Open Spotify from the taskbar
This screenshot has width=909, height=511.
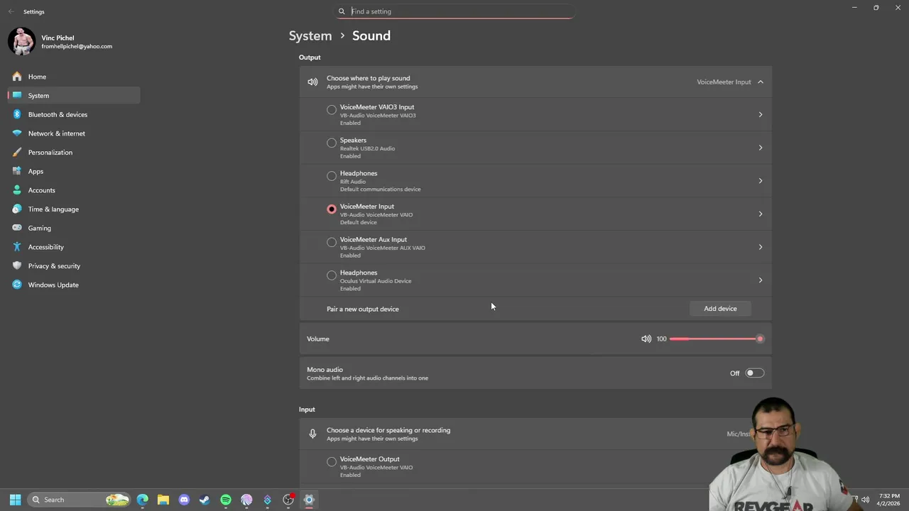coord(226,500)
